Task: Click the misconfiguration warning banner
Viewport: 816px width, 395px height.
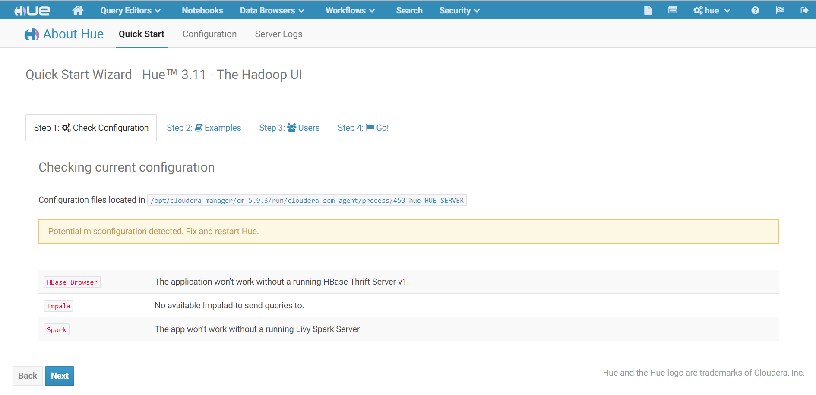Action: coord(408,232)
